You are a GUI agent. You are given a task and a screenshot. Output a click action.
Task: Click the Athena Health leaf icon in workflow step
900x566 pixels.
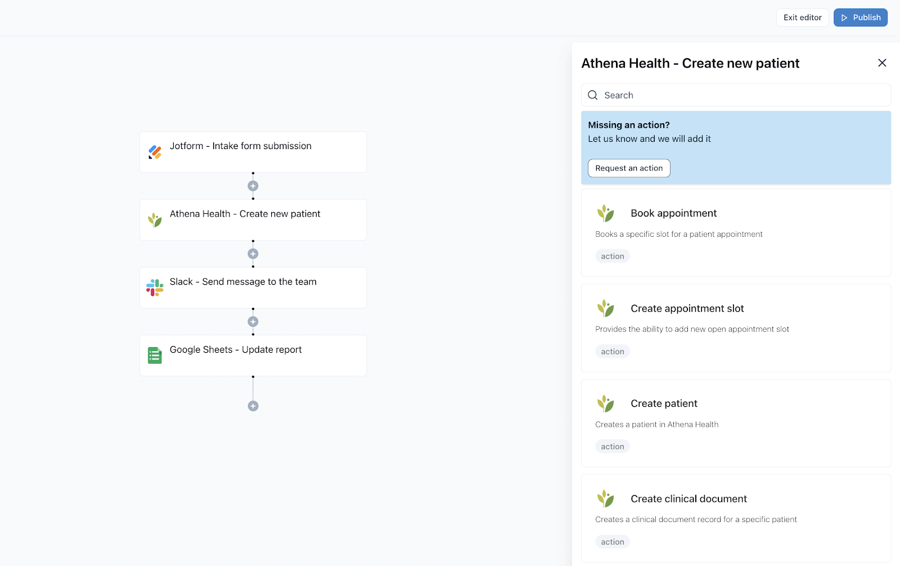(x=155, y=219)
